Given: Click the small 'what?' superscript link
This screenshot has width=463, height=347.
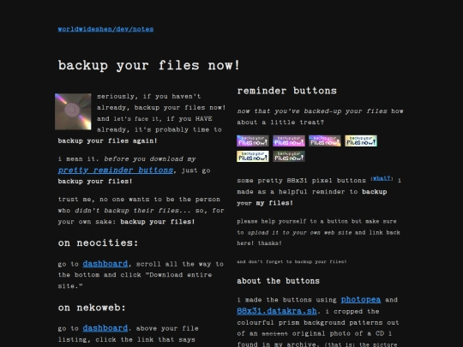Looking at the screenshot, I should click(382, 178).
